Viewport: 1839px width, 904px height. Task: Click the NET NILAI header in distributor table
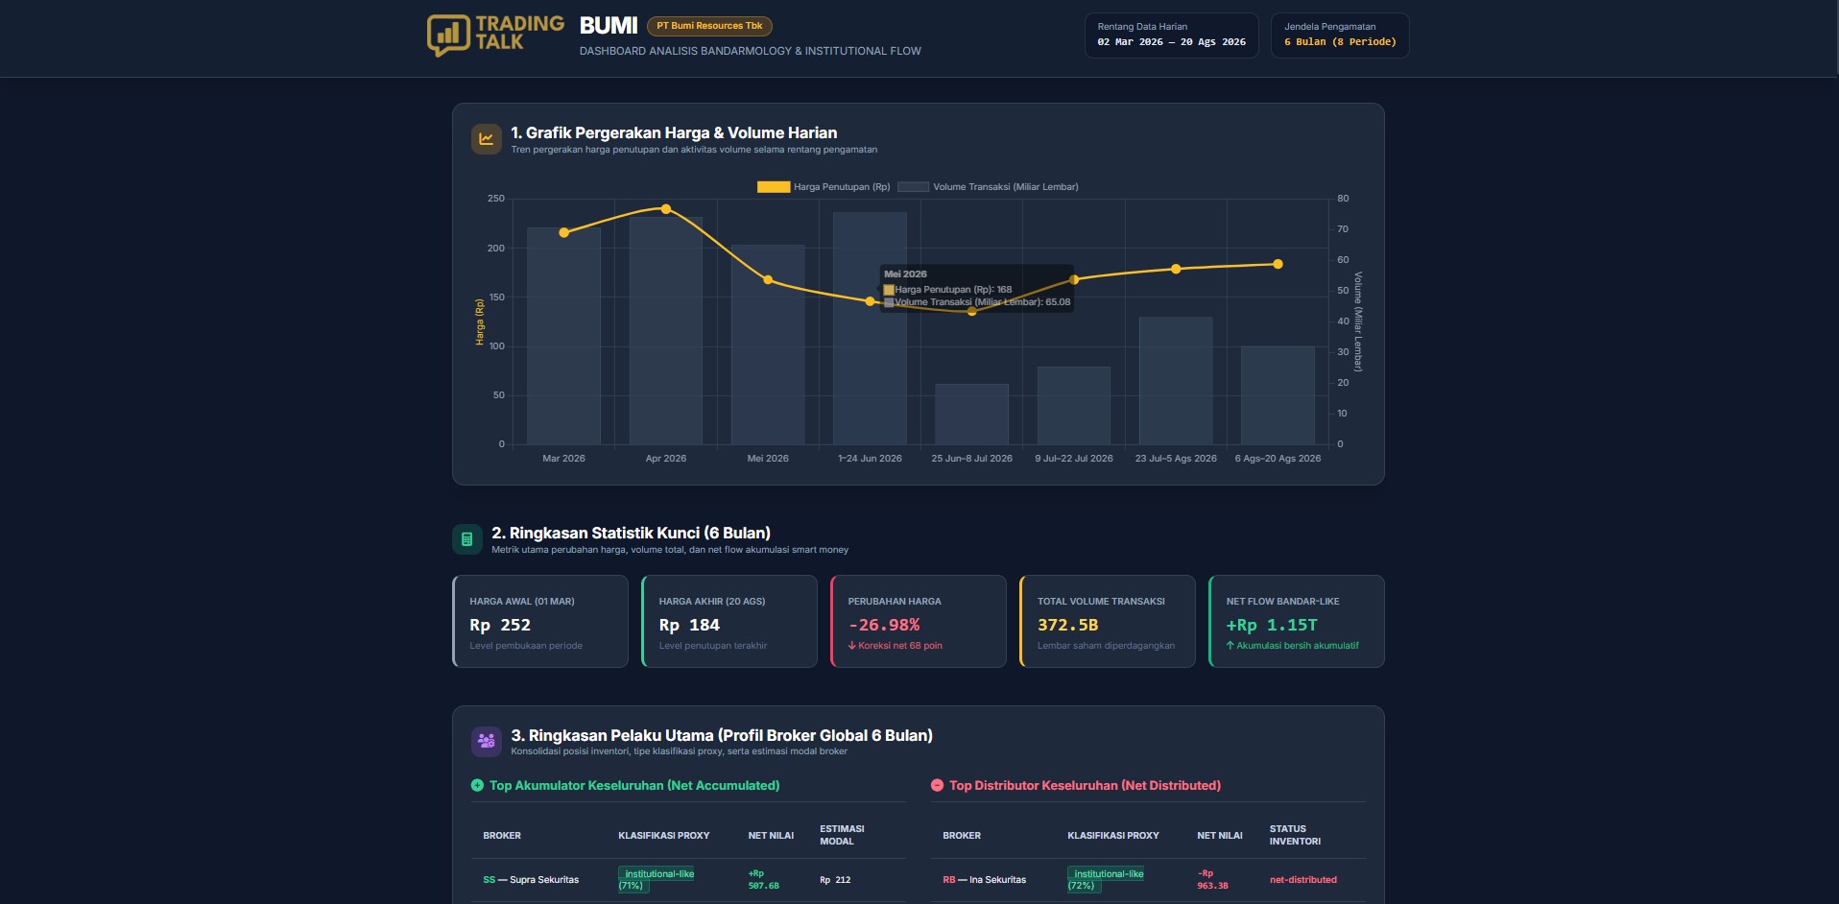point(1219,836)
